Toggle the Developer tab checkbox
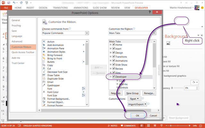This screenshot has width=205, height=128. click(114, 77)
